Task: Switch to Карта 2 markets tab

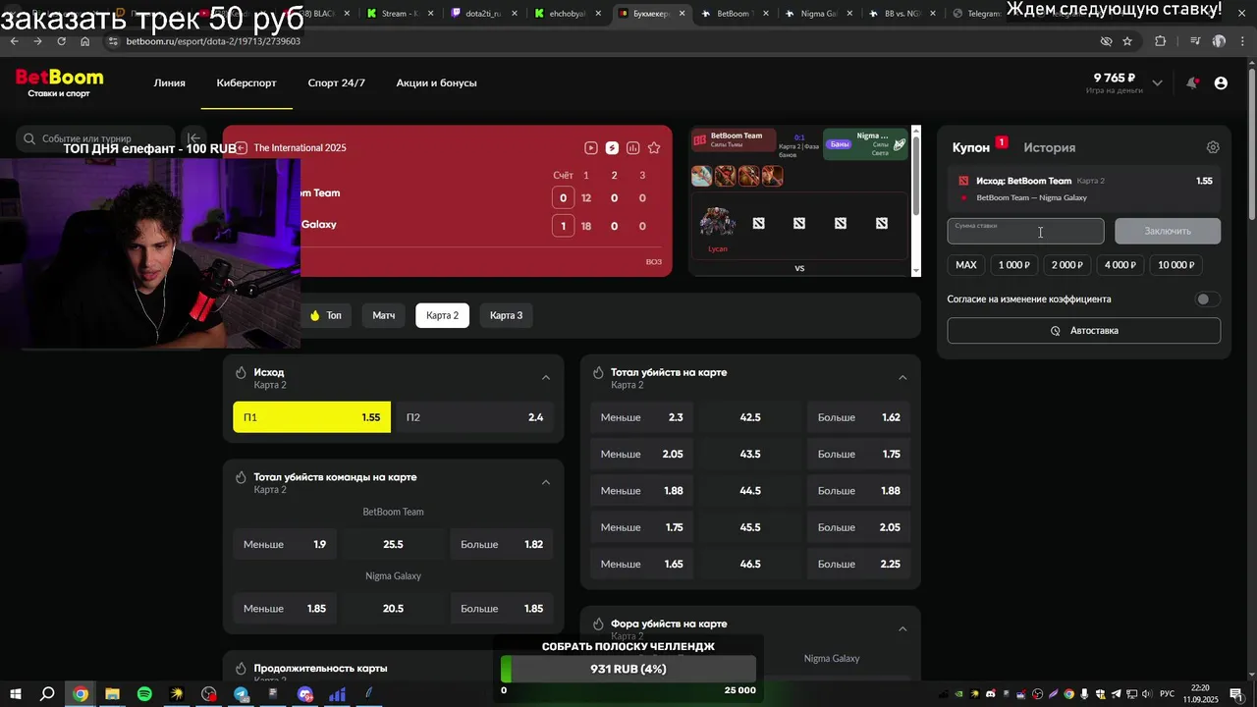Action: point(442,315)
